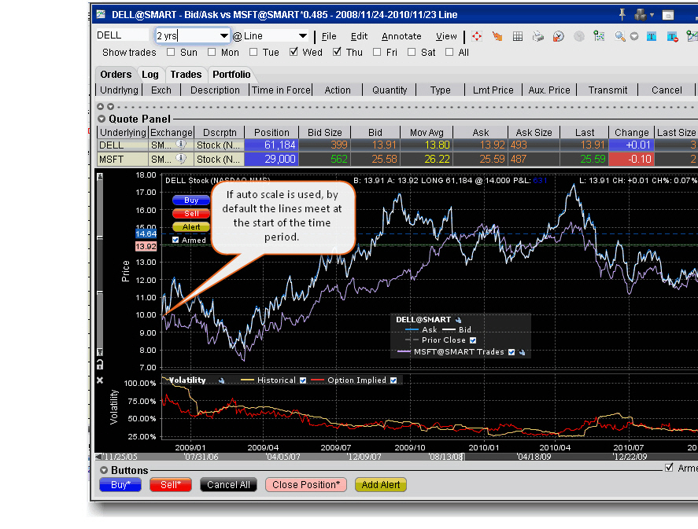The width and height of the screenshot is (698, 529).
Task: Click the grey round dropdown arrow beside the zoom icon
Action: click(x=634, y=36)
